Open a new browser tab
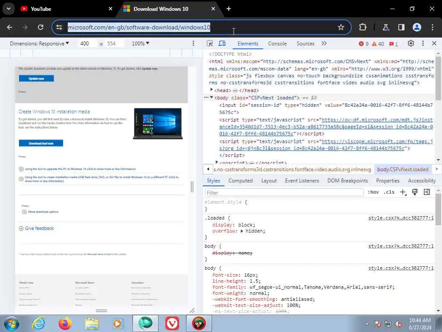442x332 pixels. click(229, 9)
